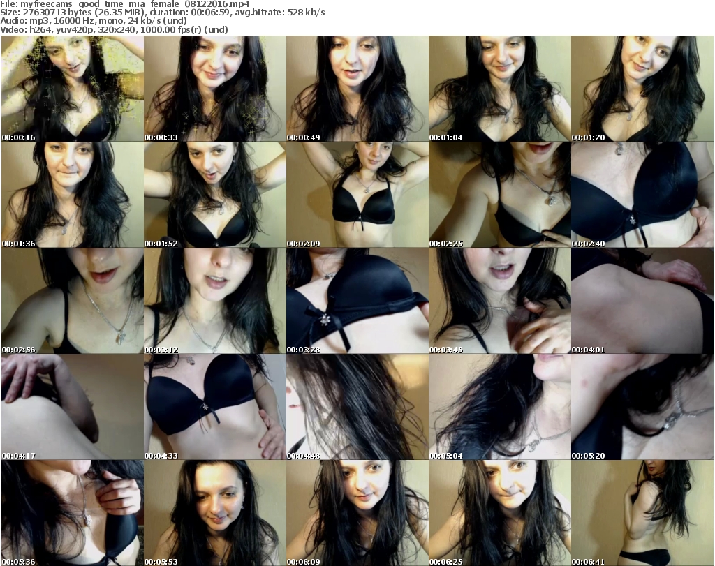Image resolution: width=715 pixels, height=566 pixels.
Task: Select the thumbnail timestamped 00:01:36
Action: [73, 195]
